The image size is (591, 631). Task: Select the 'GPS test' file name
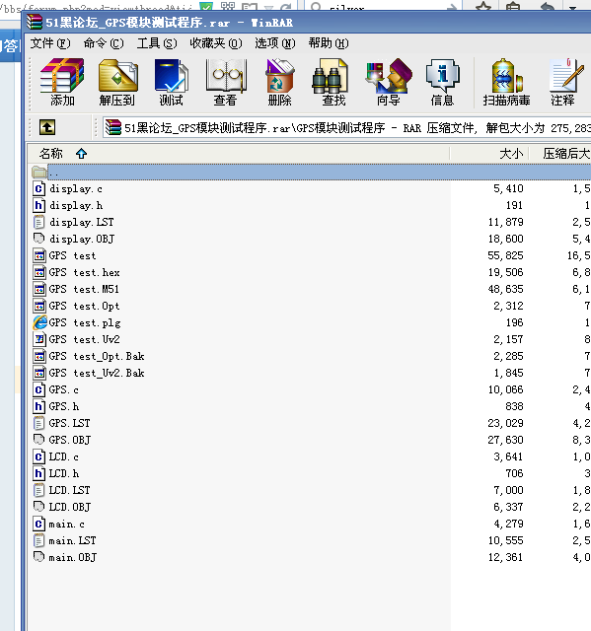click(72, 256)
